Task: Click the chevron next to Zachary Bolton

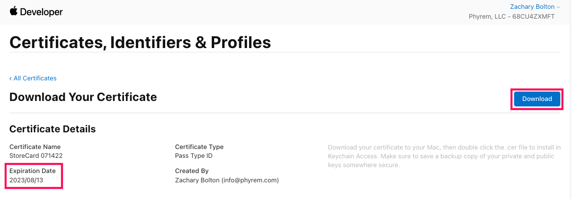Action: coord(559,7)
